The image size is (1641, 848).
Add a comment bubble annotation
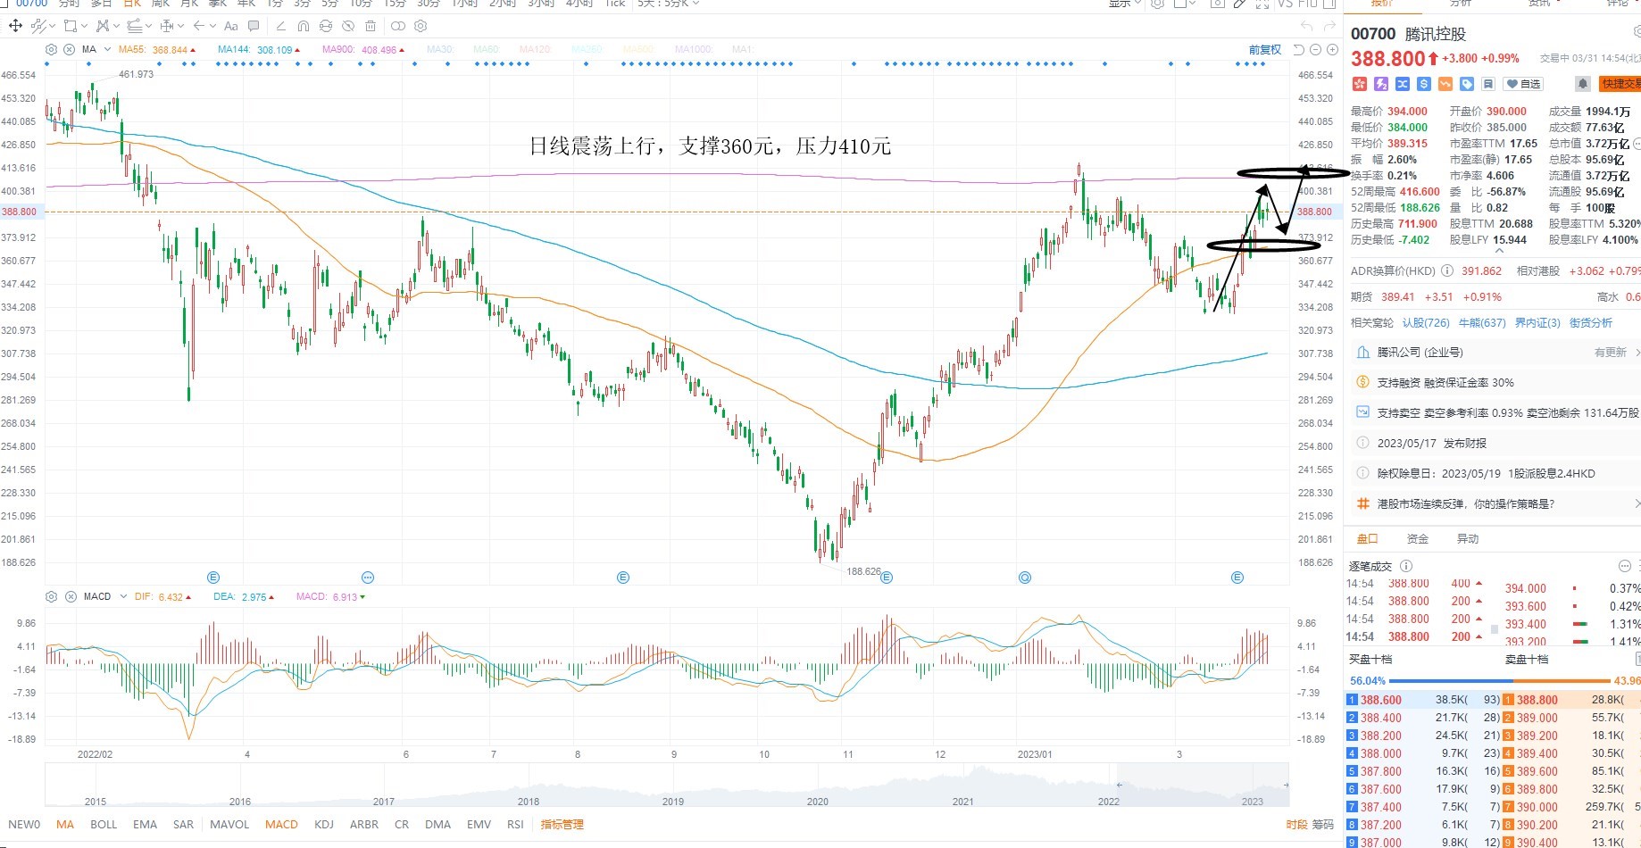[x=254, y=26]
